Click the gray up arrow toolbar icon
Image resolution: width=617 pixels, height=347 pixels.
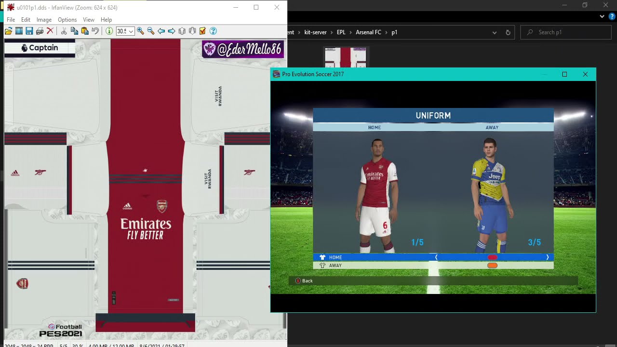[182, 31]
